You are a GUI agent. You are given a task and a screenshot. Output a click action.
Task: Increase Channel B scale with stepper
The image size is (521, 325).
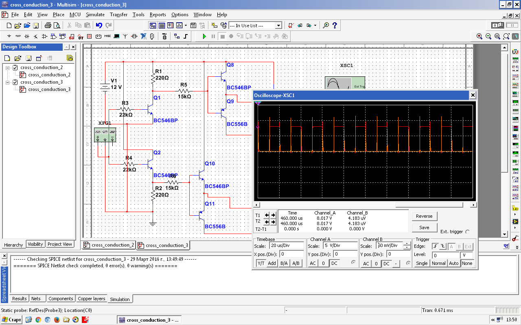tap(407, 244)
